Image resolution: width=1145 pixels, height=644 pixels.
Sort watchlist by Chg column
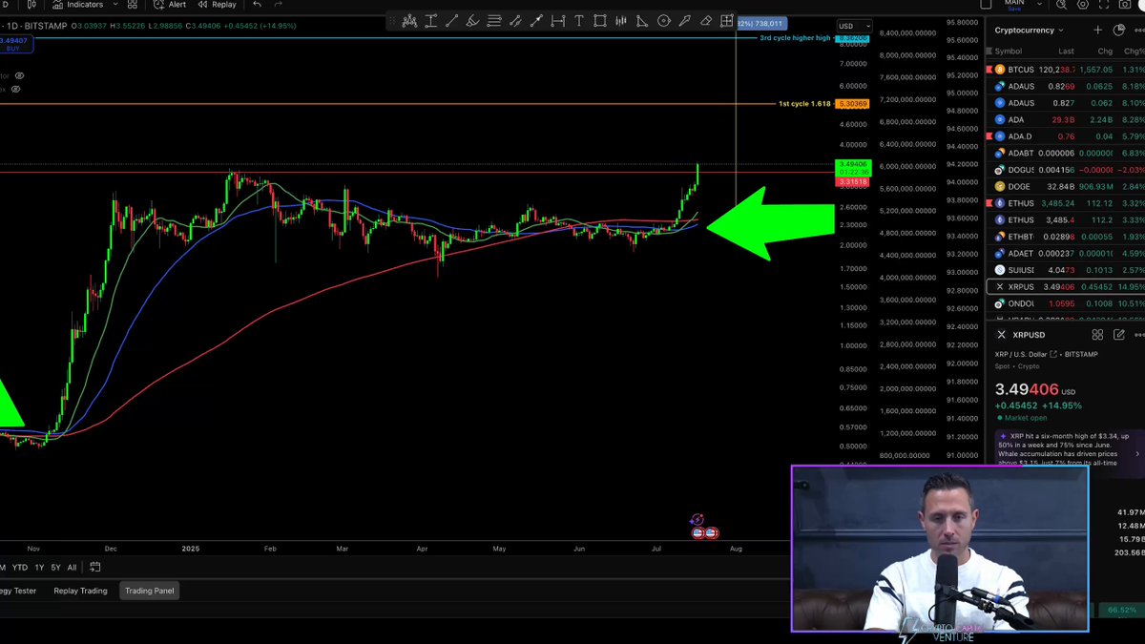click(1105, 52)
